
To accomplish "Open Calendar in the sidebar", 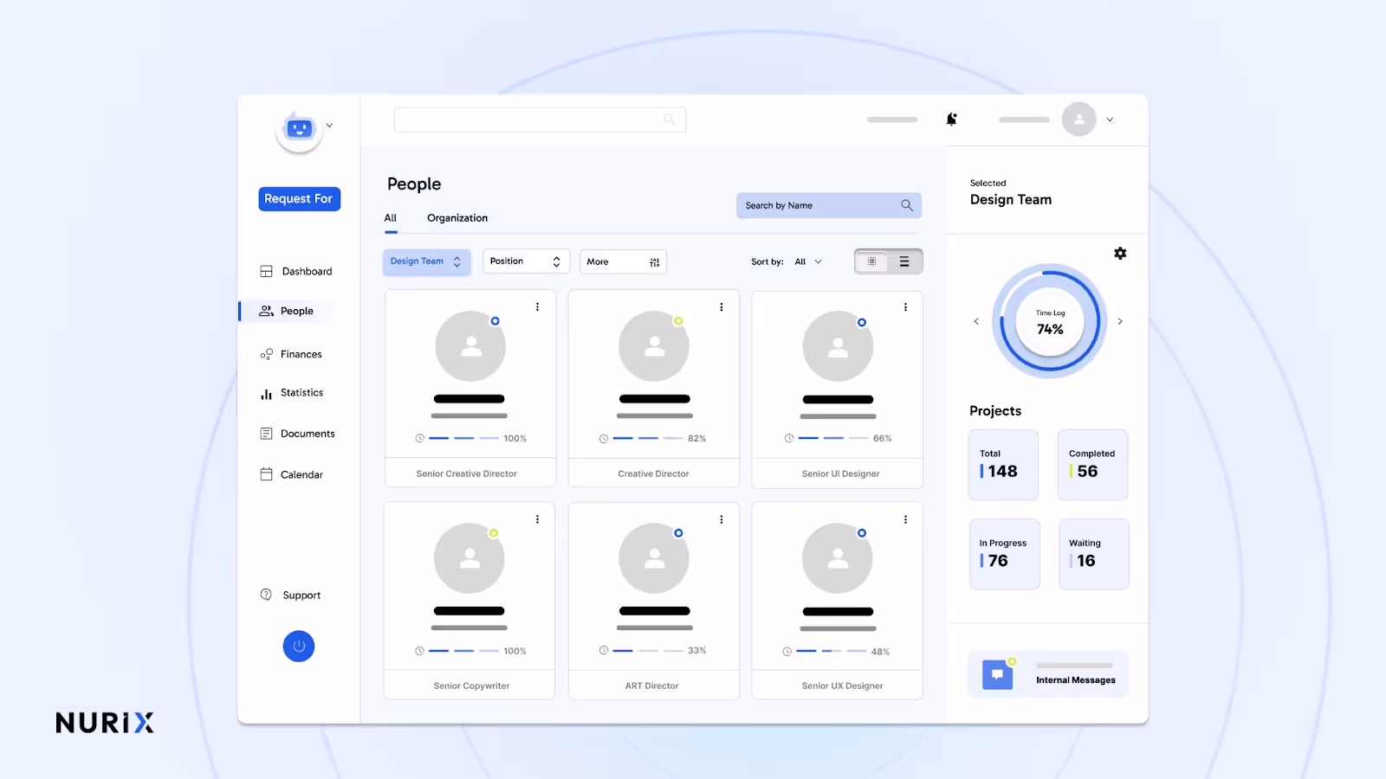I will coord(292,474).
